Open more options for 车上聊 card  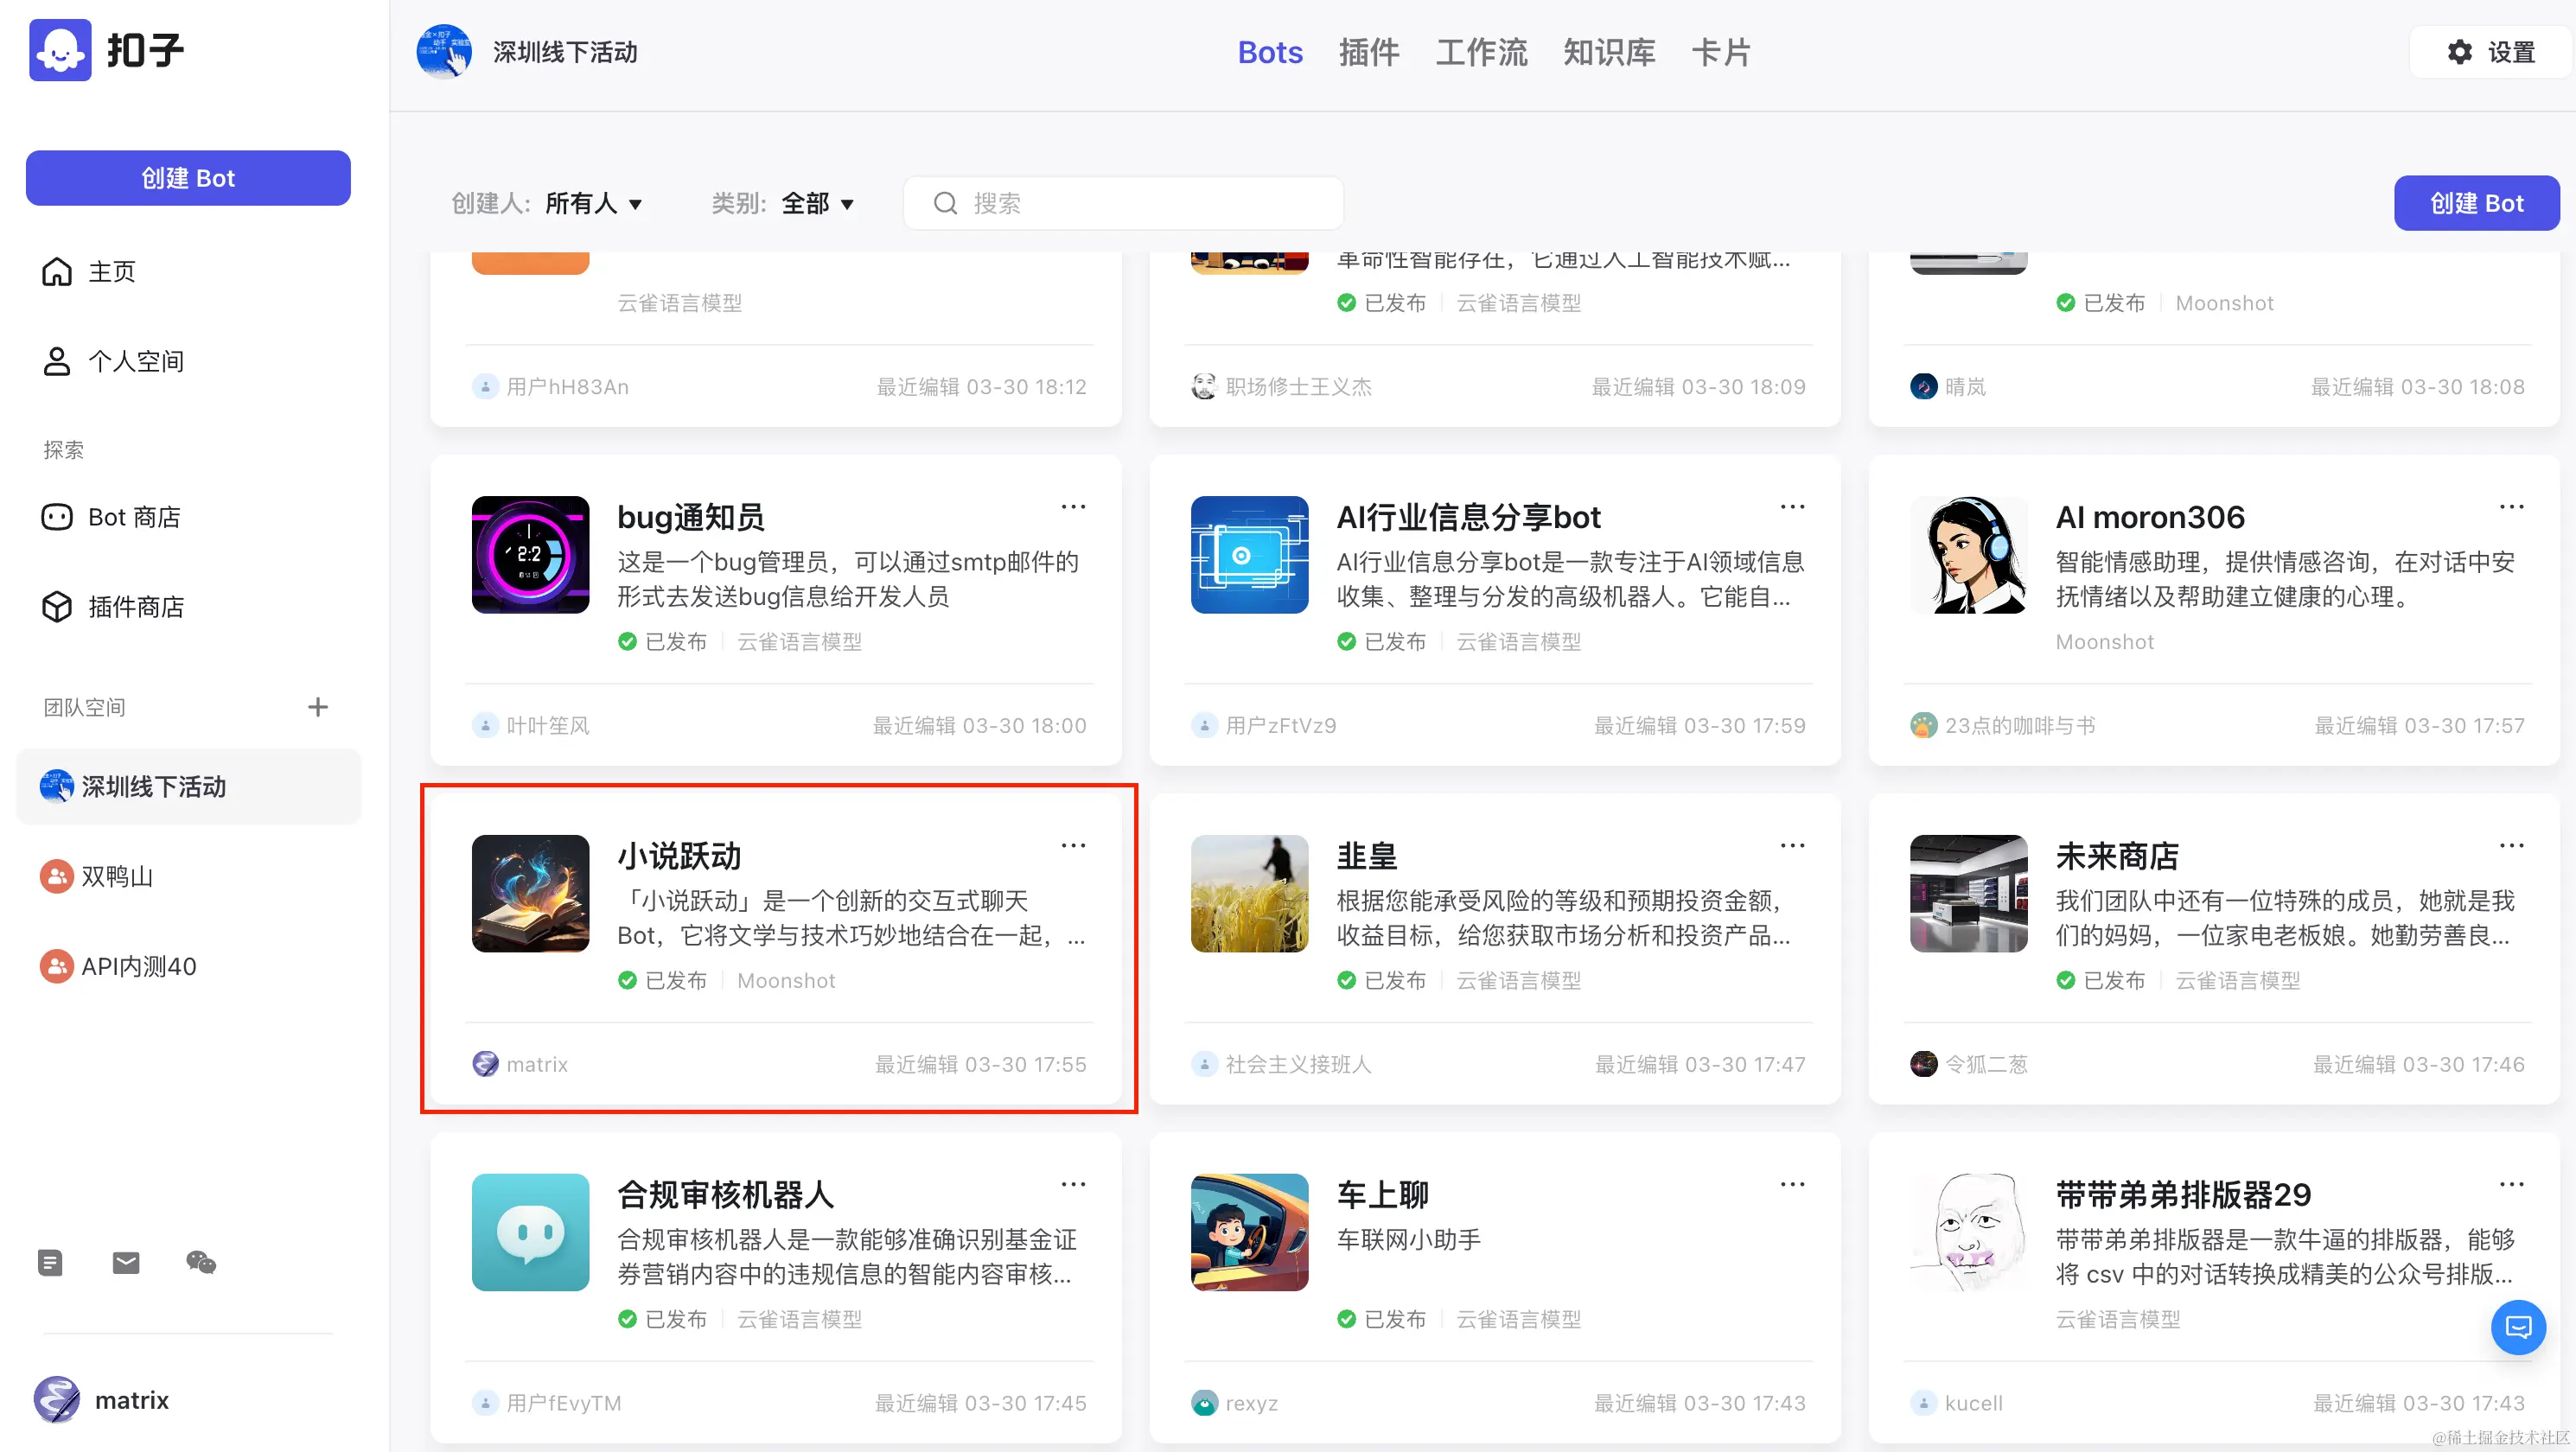click(x=1792, y=1185)
